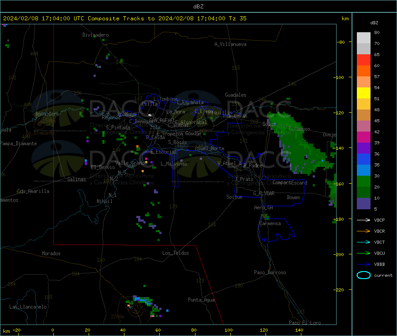Click the 'R_Padre' map label
397x336 pixels.
click(253, 166)
